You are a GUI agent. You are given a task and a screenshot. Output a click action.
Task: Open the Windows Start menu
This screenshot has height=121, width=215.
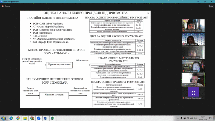click(x=4, y=118)
